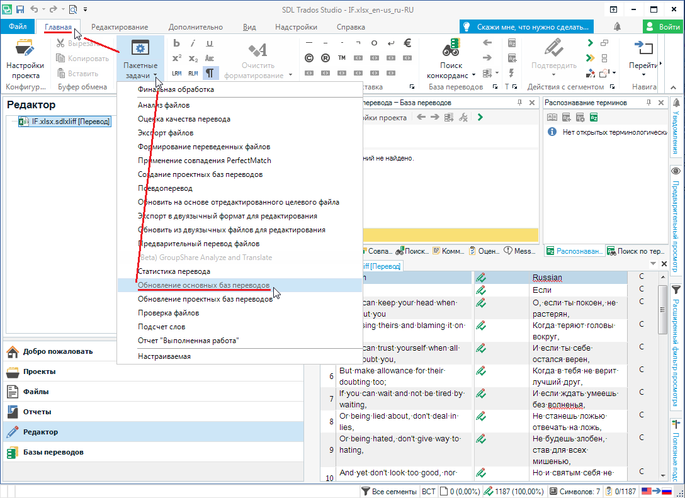Click the bold formatting button
This screenshot has width=685, height=498.
pos(176,43)
